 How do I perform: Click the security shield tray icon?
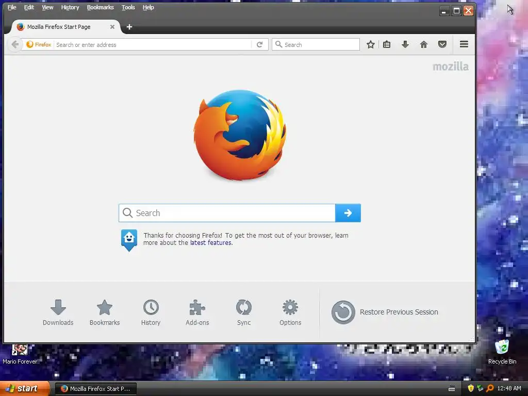pyautogui.click(x=471, y=388)
